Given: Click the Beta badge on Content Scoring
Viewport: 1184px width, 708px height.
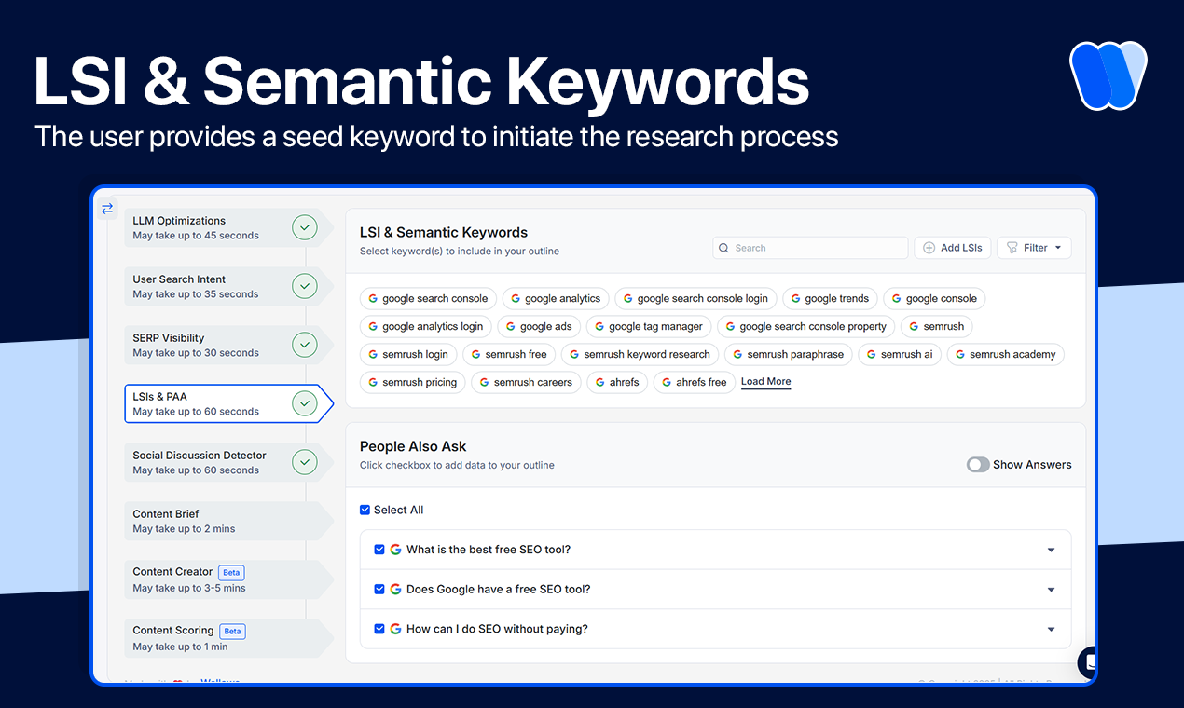Looking at the screenshot, I should click(x=232, y=631).
